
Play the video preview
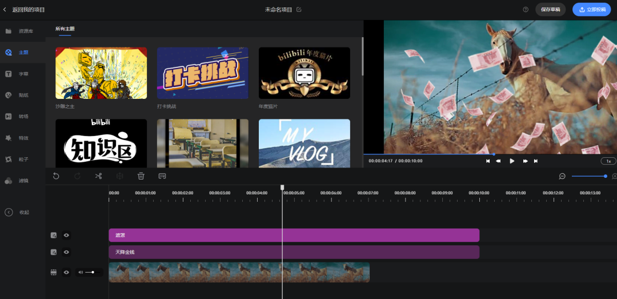click(x=512, y=161)
